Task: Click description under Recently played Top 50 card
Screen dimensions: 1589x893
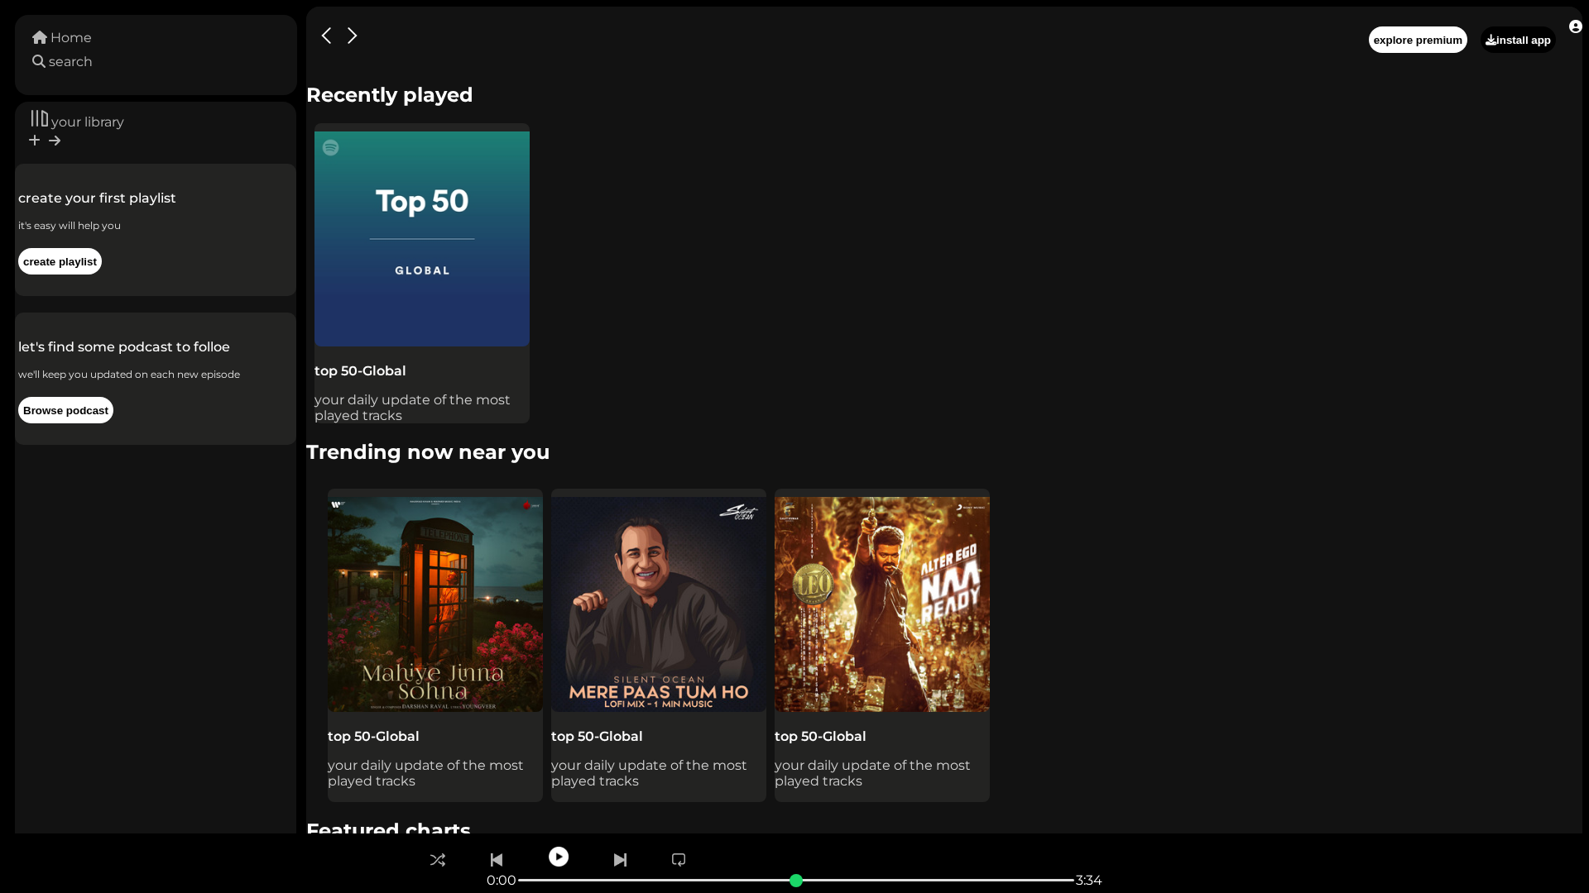Action: (412, 408)
